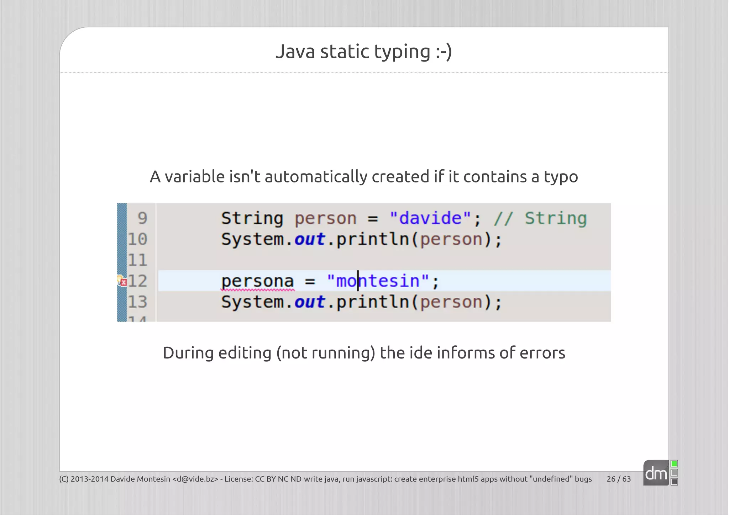
Task: Click the green square beside dm logo
Action: 674,464
